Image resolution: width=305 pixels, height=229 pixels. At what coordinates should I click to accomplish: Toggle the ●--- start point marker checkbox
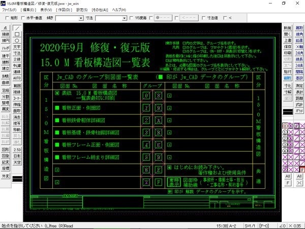pyautogui.click(x=151, y=18)
